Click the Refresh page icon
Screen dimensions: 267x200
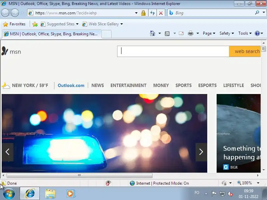pos(153,13)
